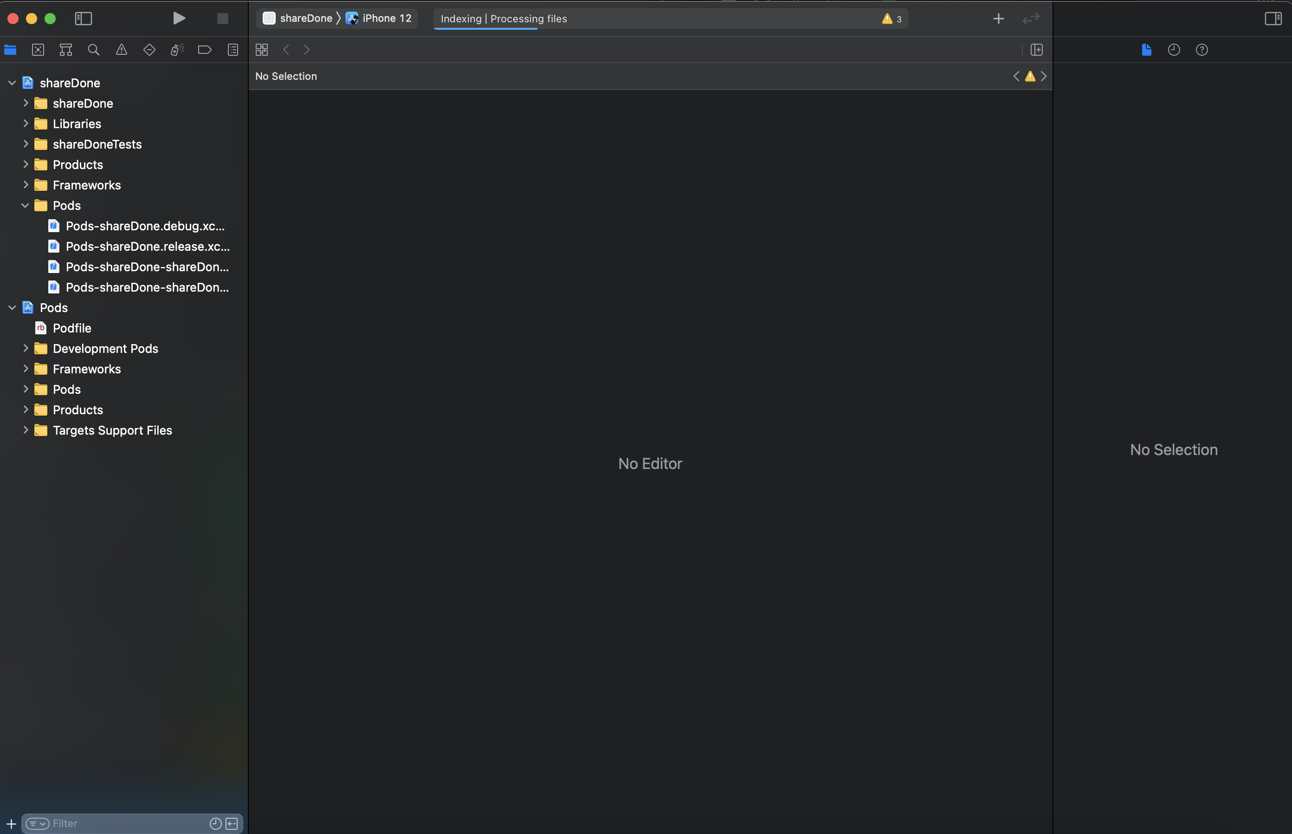
Task: Select the Podfile in navigator
Action: [x=71, y=328]
